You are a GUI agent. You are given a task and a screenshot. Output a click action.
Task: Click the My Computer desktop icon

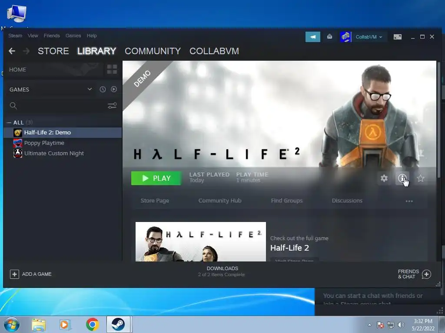coord(17,13)
